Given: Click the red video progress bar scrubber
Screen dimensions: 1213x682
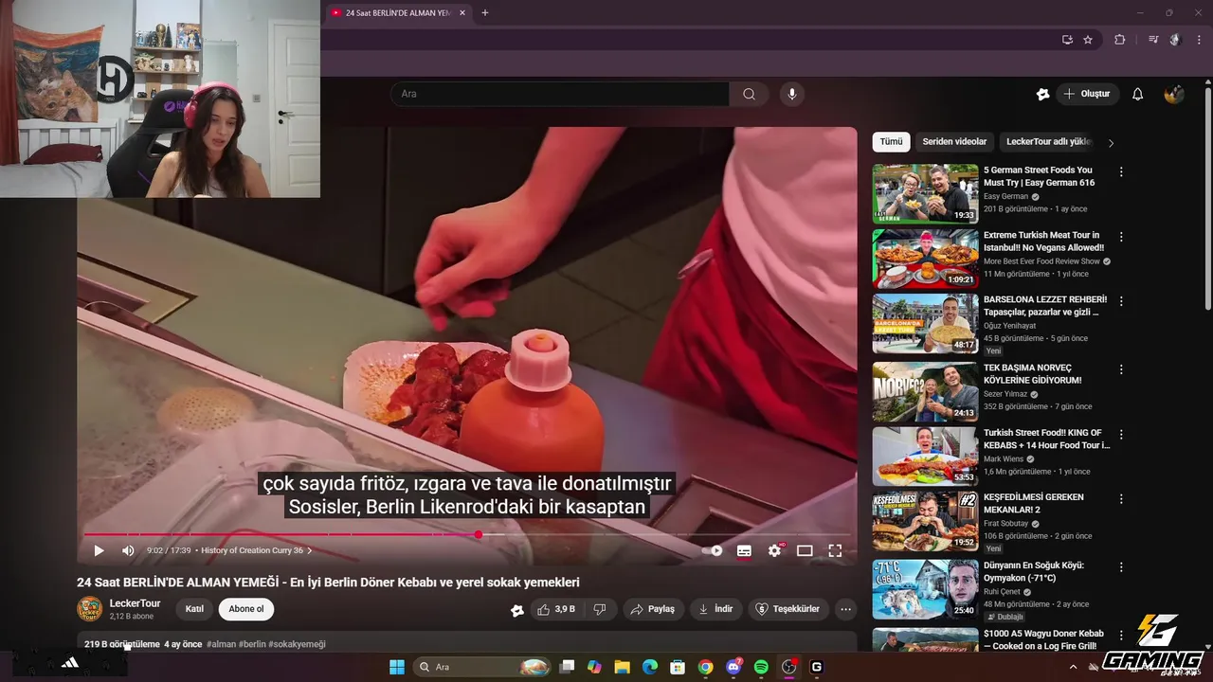Looking at the screenshot, I should (x=479, y=534).
